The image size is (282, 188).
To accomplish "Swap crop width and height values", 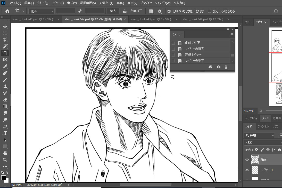I will point(80,11).
